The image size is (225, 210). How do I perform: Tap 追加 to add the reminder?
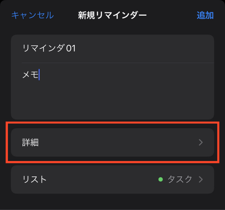[205, 15]
